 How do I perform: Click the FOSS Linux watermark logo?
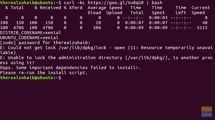[x=207, y=112]
